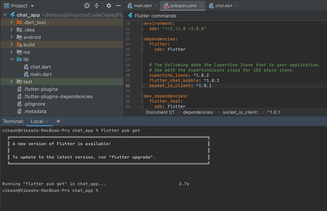Select the .gitignore file in the tree
The image size is (327, 211).
(x=34, y=104)
